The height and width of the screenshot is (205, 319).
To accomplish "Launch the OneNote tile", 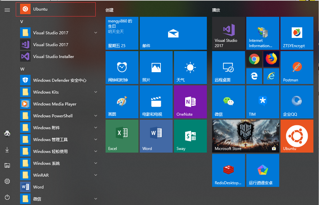I will (x=190, y=102).
